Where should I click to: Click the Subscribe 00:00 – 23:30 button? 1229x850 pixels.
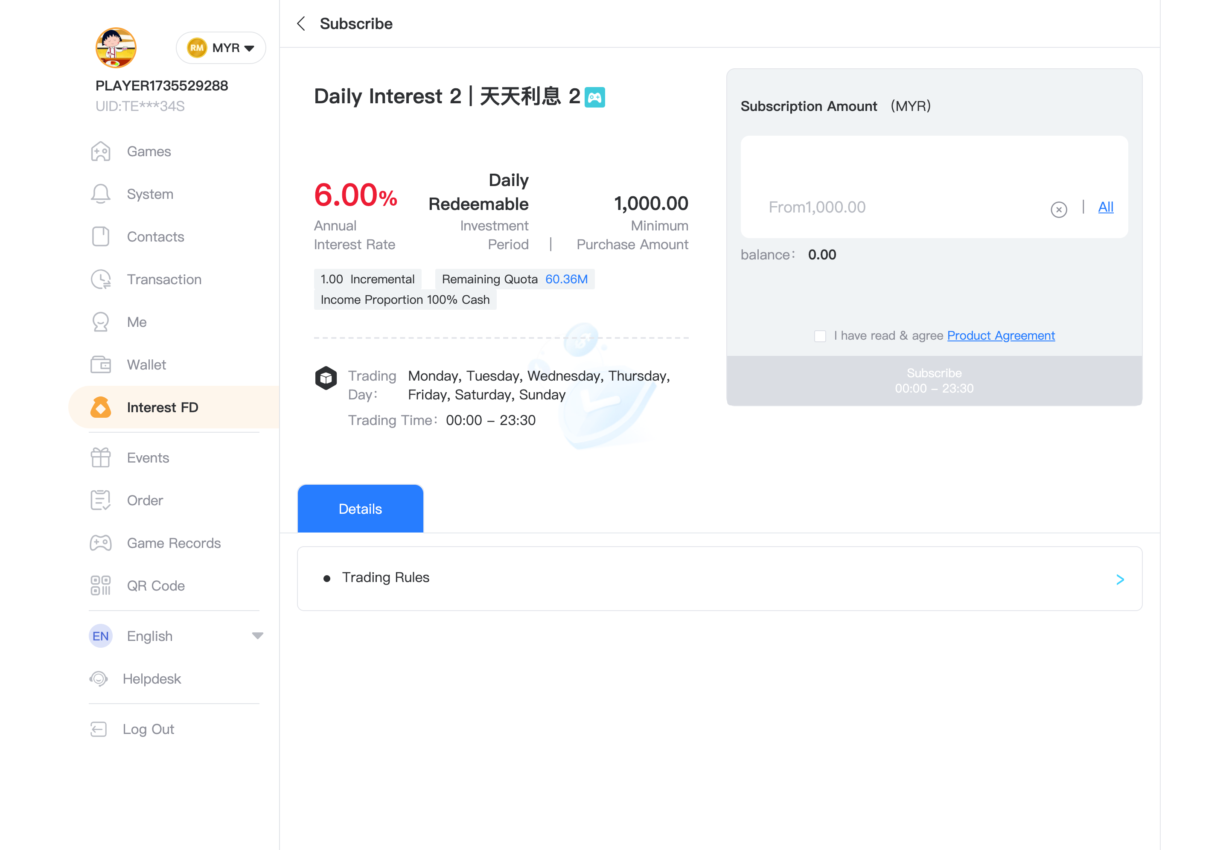[935, 381]
